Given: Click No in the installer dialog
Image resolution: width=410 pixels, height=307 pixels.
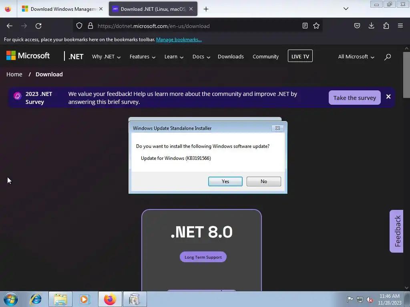Looking at the screenshot, I should click(263, 181).
